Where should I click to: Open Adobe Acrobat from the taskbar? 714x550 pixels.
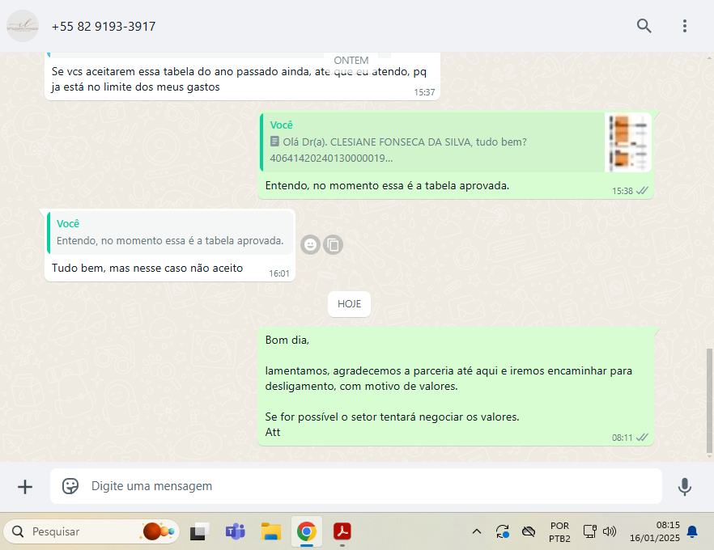coord(342,531)
